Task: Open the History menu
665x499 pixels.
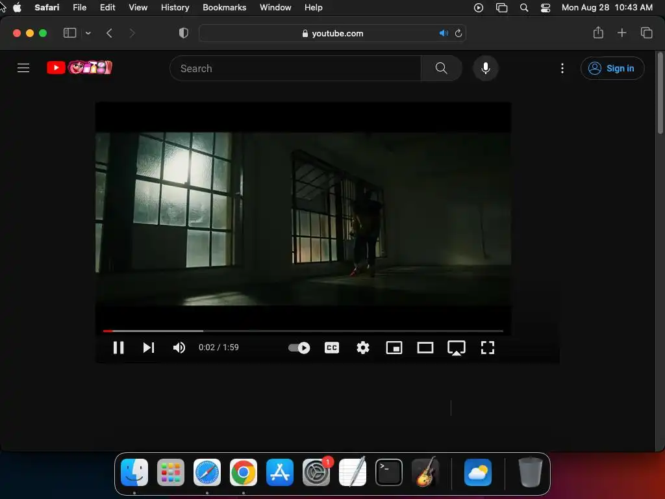Action: (x=175, y=8)
